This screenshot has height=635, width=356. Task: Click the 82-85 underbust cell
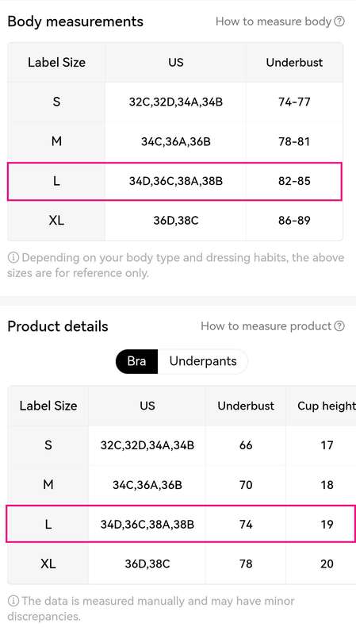pos(294,181)
